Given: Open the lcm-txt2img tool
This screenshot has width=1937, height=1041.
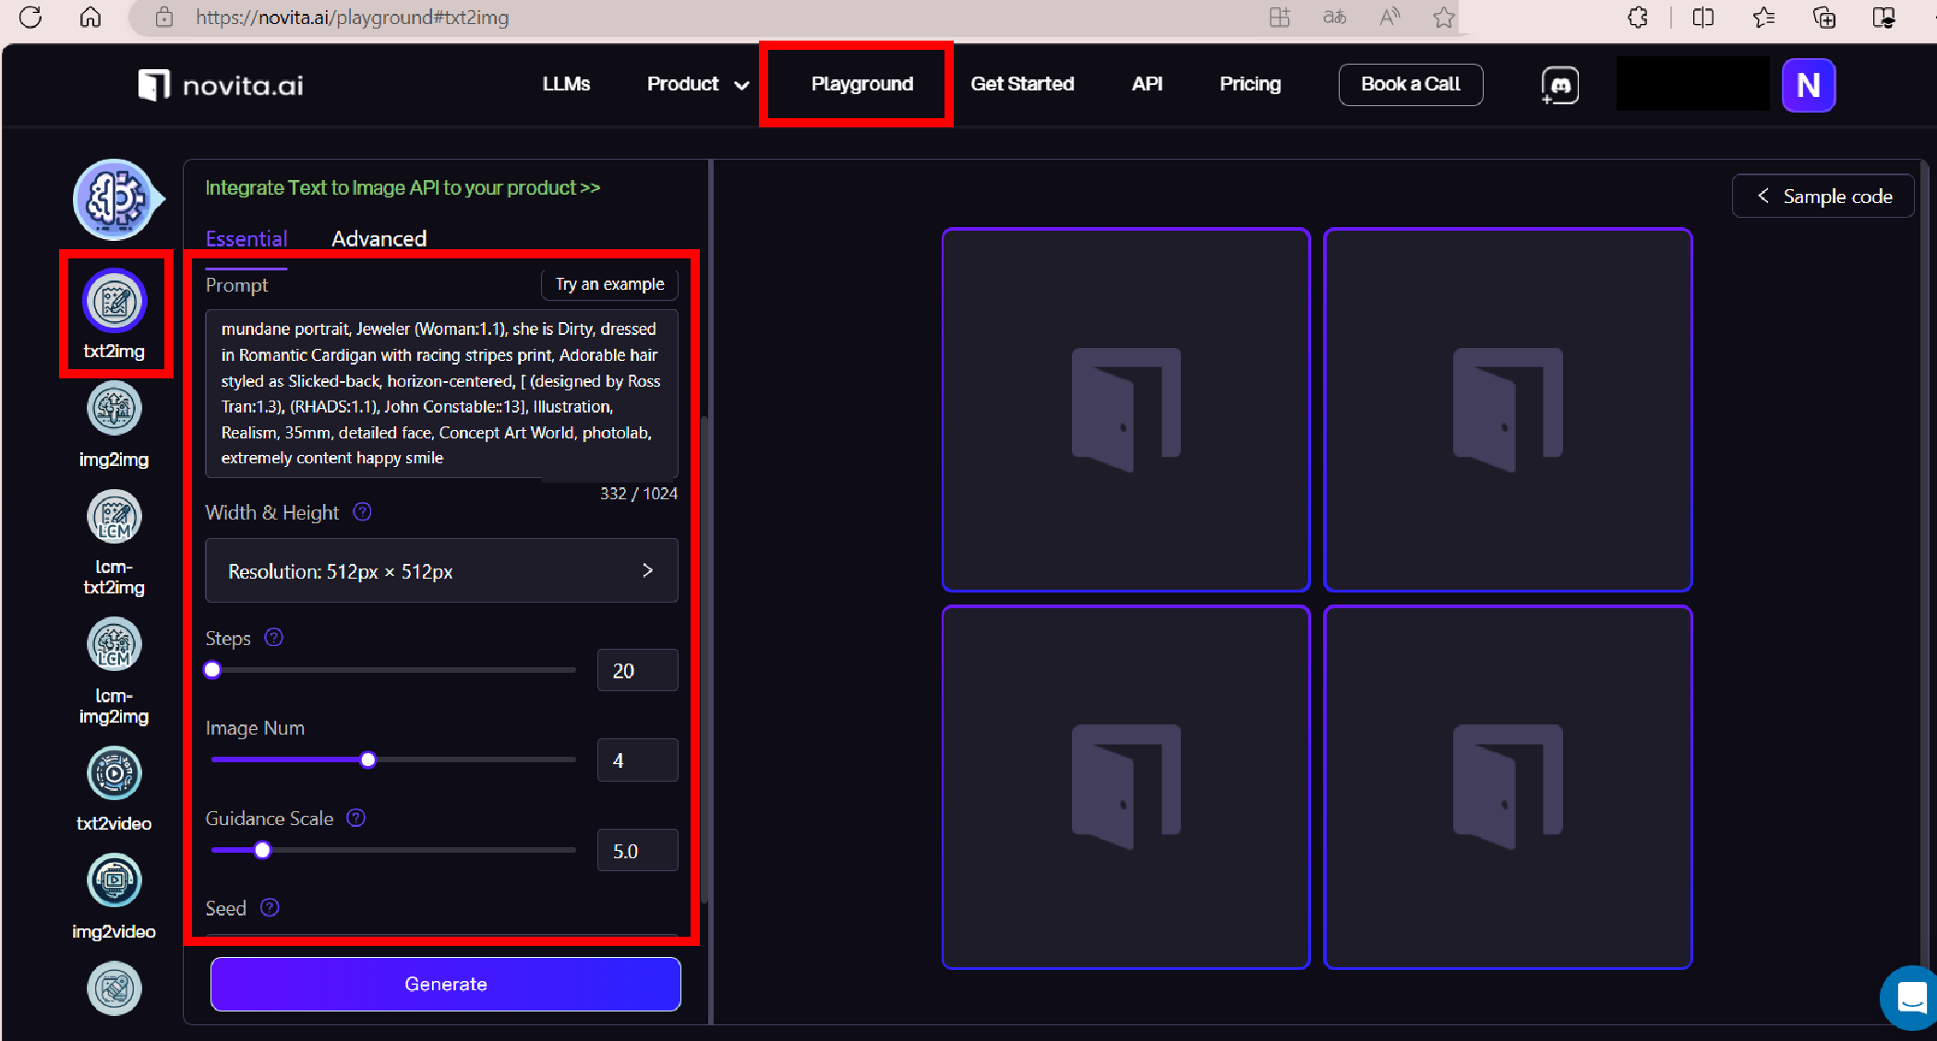Looking at the screenshot, I should coord(114,518).
